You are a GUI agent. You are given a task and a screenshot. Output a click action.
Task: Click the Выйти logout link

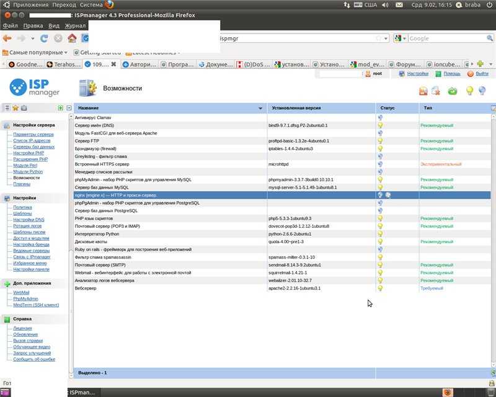pos(482,73)
